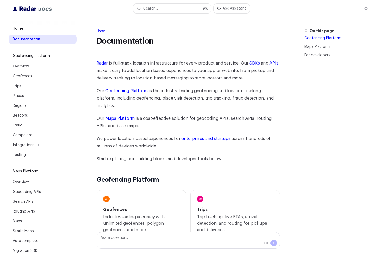The image size is (383, 255).
Task: Click the pink Trips card icon
Action: click(200, 199)
